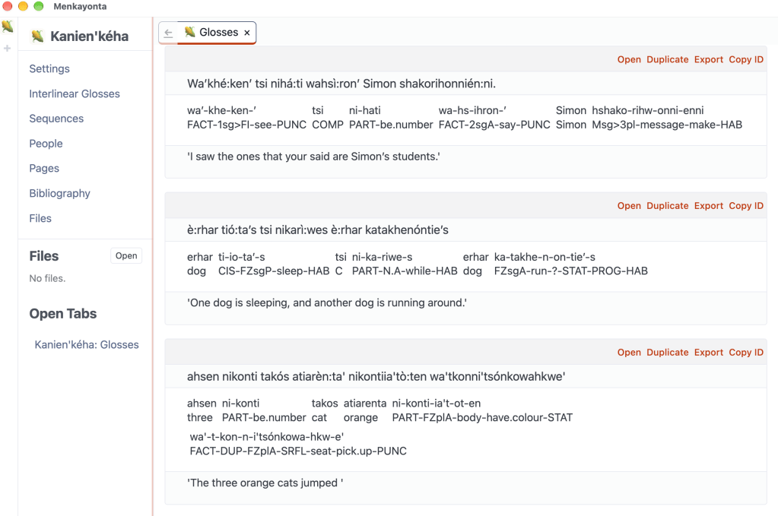Open the first gloss about Simon's students
Image resolution: width=778 pixels, height=516 pixels.
click(x=629, y=59)
